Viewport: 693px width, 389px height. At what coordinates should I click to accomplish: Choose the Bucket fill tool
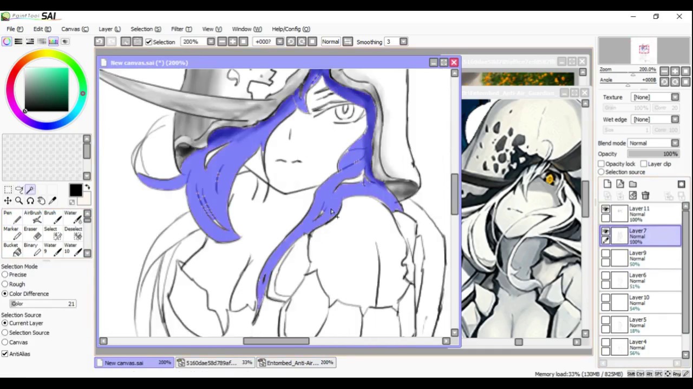[x=11, y=250]
